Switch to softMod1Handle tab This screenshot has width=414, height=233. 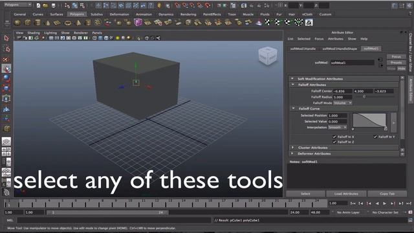[303, 49]
